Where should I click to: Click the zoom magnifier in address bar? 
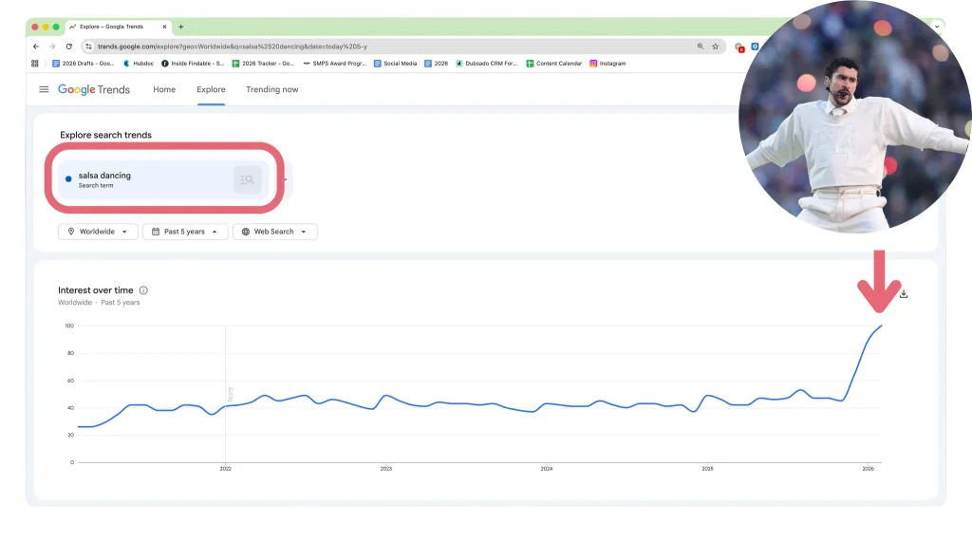coord(701,47)
